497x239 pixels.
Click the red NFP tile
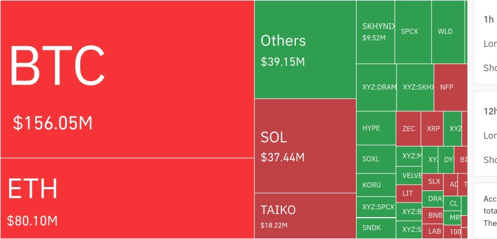(450, 87)
